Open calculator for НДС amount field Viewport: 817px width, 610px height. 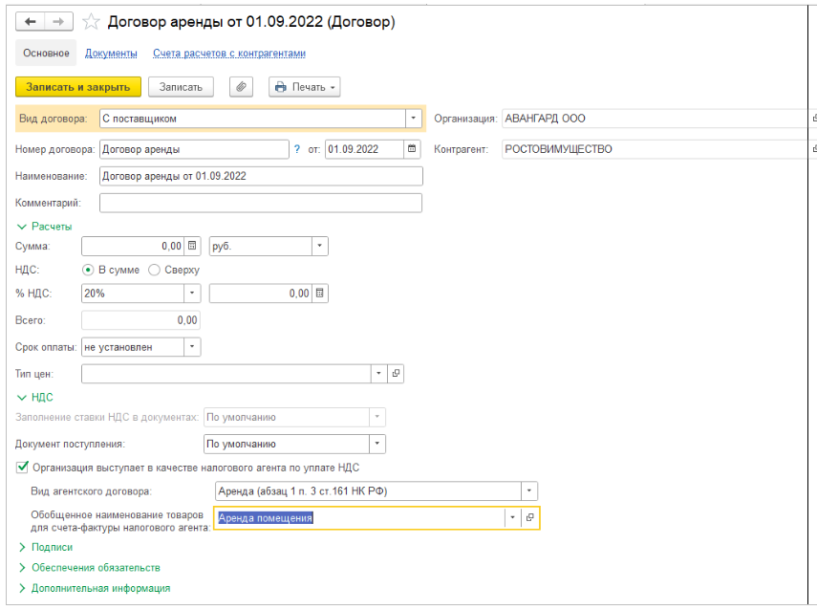[x=320, y=294]
